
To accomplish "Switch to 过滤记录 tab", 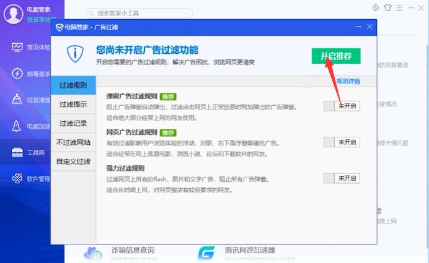I will point(73,123).
